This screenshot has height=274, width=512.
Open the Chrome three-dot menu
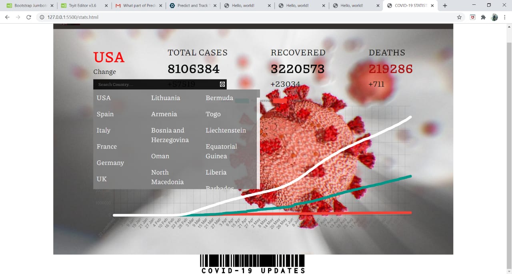[505, 17]
